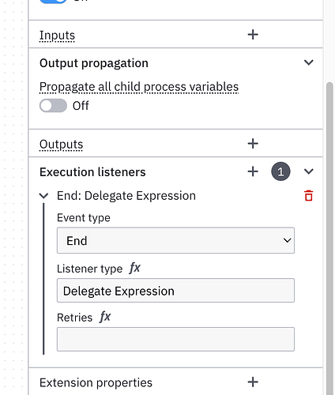Viewport: 335px width, 395px height.
Task: Focus the Listener type input field
Action: (175, 291)
